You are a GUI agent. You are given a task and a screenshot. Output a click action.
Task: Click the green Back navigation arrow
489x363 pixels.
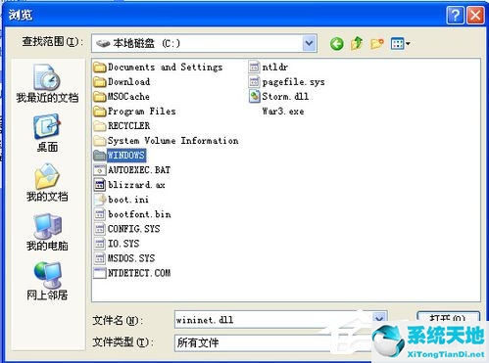coord(336,43)
